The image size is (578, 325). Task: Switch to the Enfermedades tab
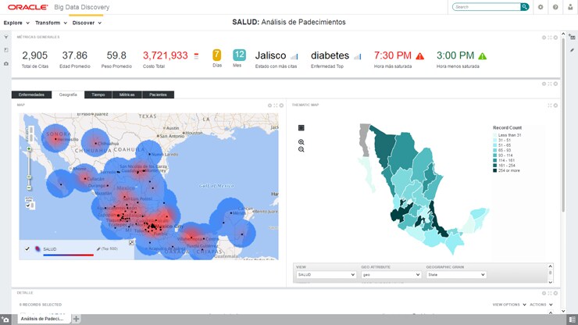pyautogui.click(x=31, y=95)
